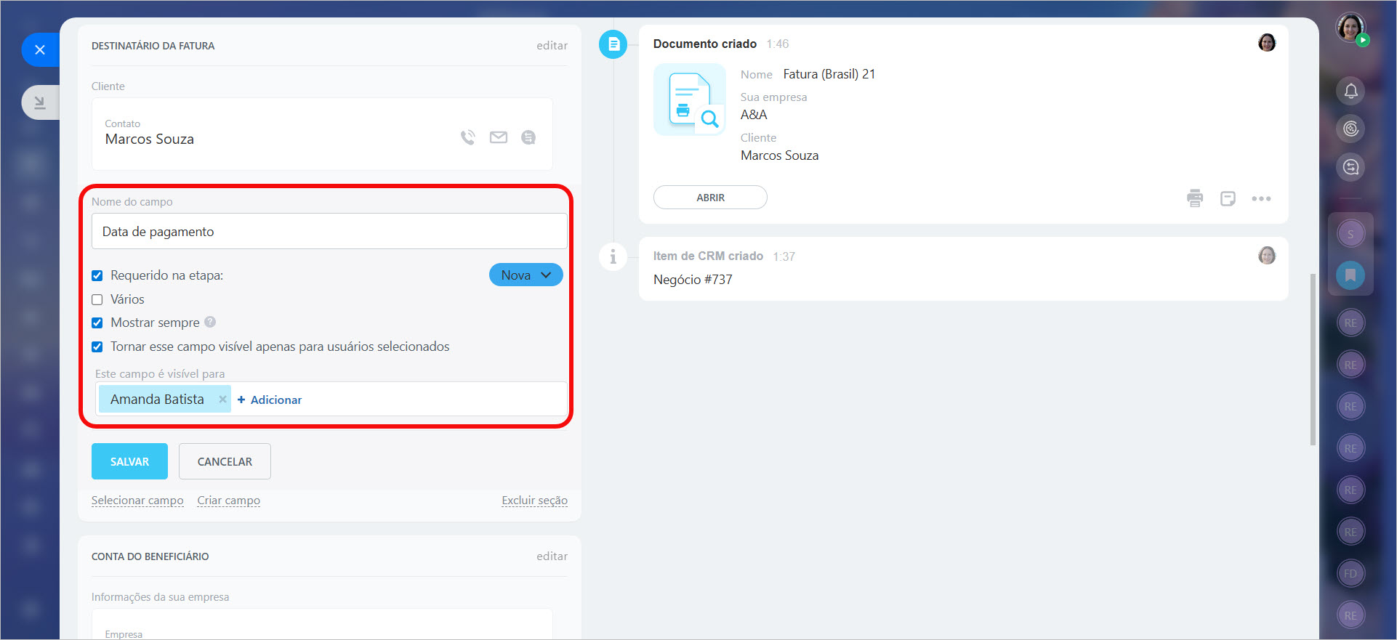Image resolution: width=1397 pixels, height=640 pixels.
Task: Uncheck the Mostrar sempre checkbox
Action: tap(97, 323)
